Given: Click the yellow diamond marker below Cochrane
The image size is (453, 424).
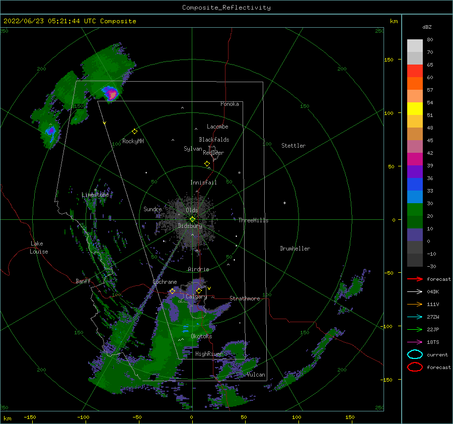Looking at the screenshot, I should coord(172,291).
